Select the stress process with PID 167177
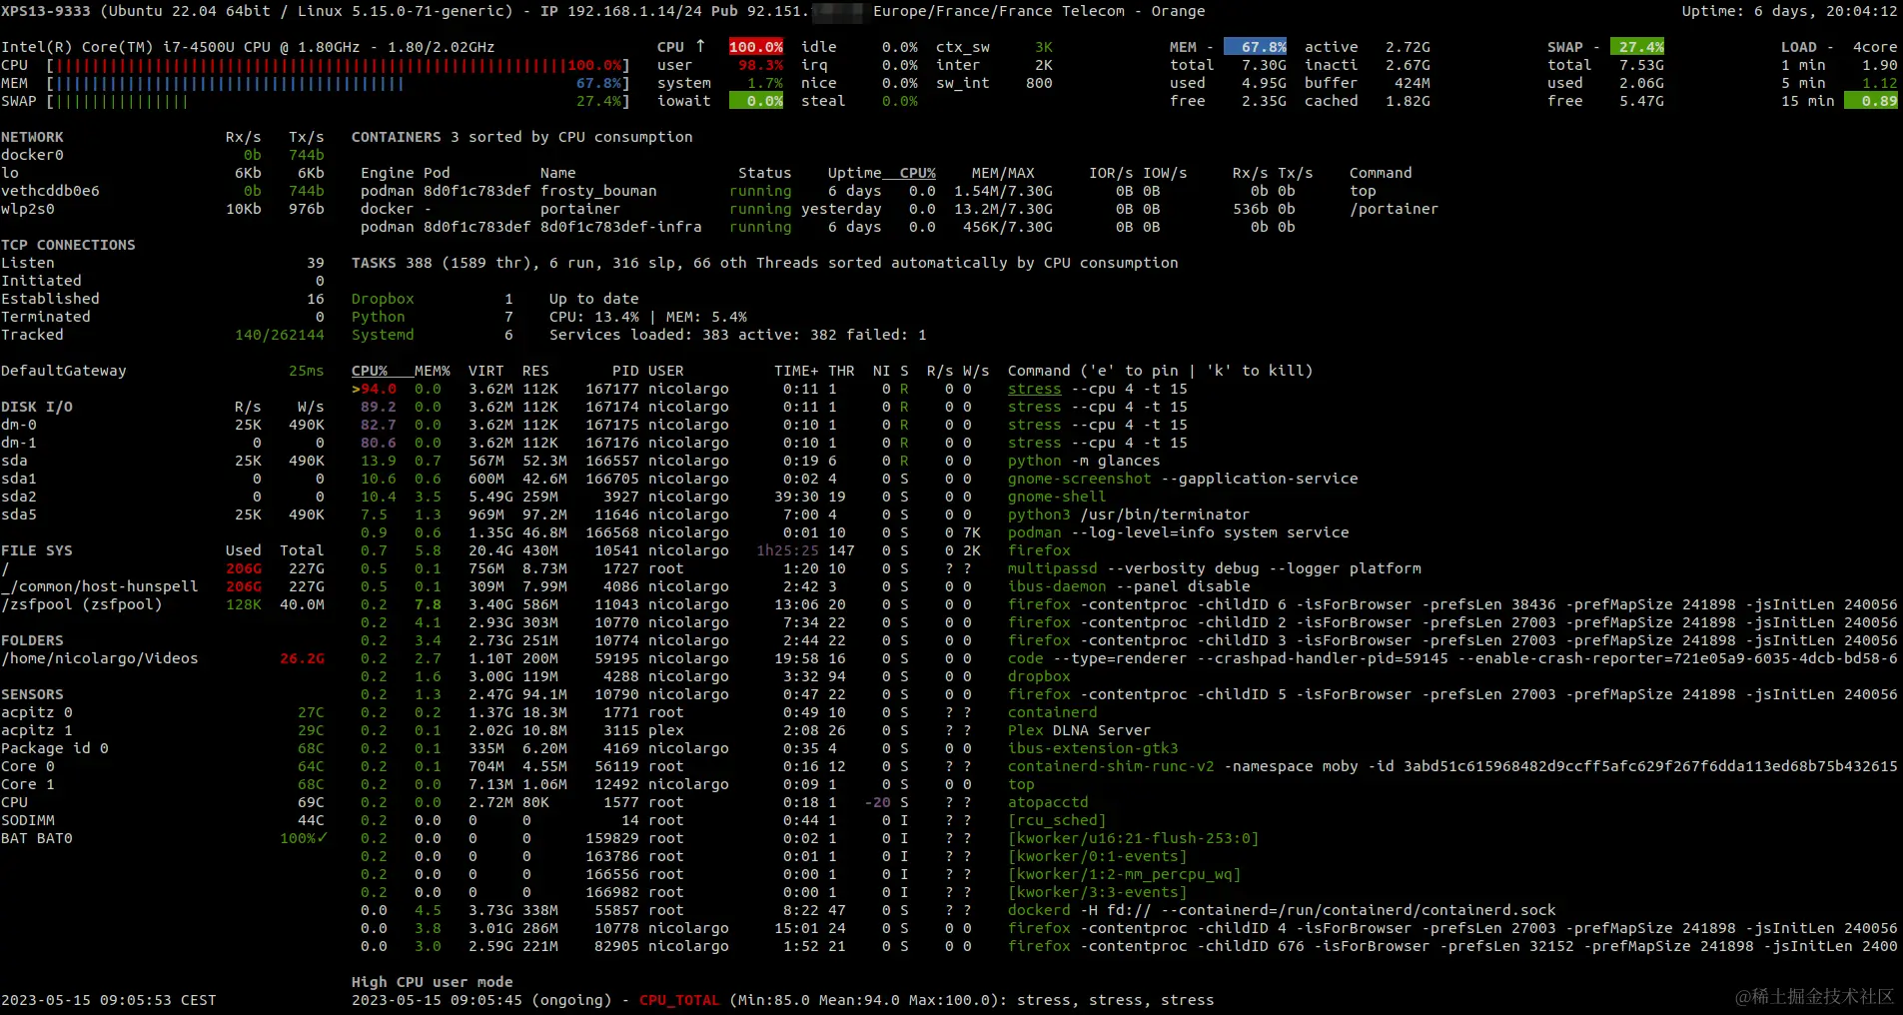Screen dimensions: 1903x1015 pos(770,389)
